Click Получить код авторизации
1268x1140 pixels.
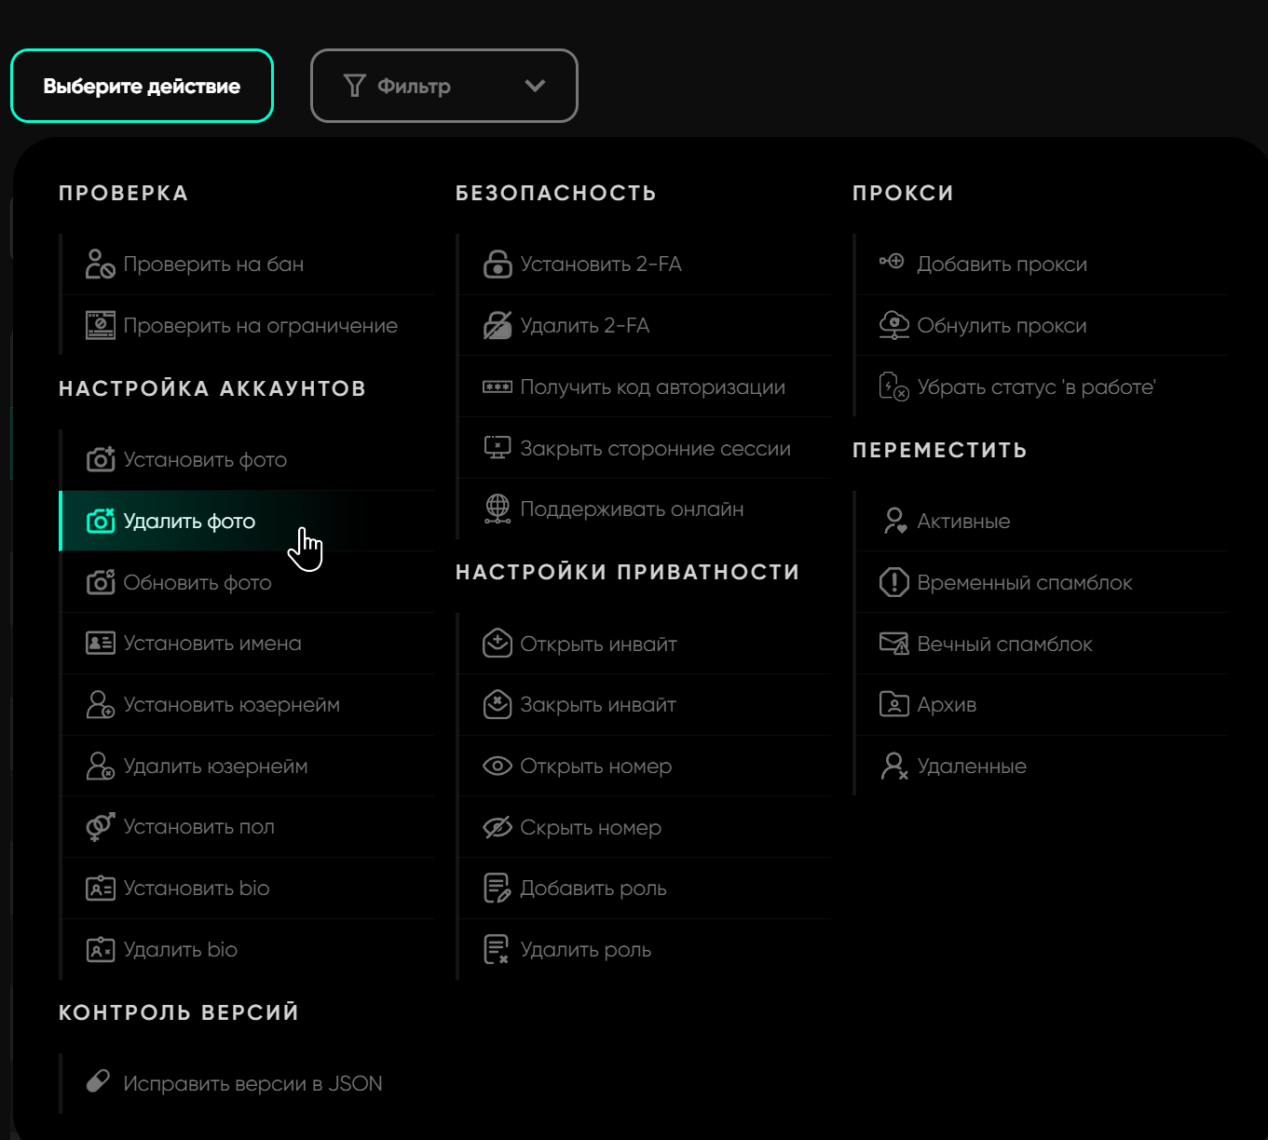[x=652, y=387]
